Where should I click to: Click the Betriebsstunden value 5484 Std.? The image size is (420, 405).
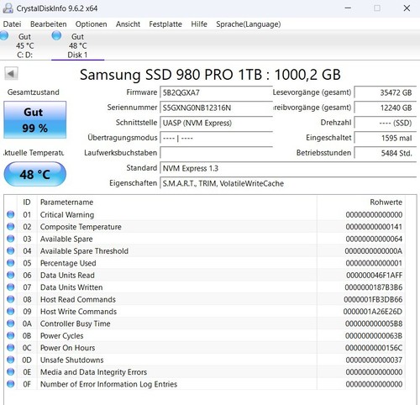(386, 153)
